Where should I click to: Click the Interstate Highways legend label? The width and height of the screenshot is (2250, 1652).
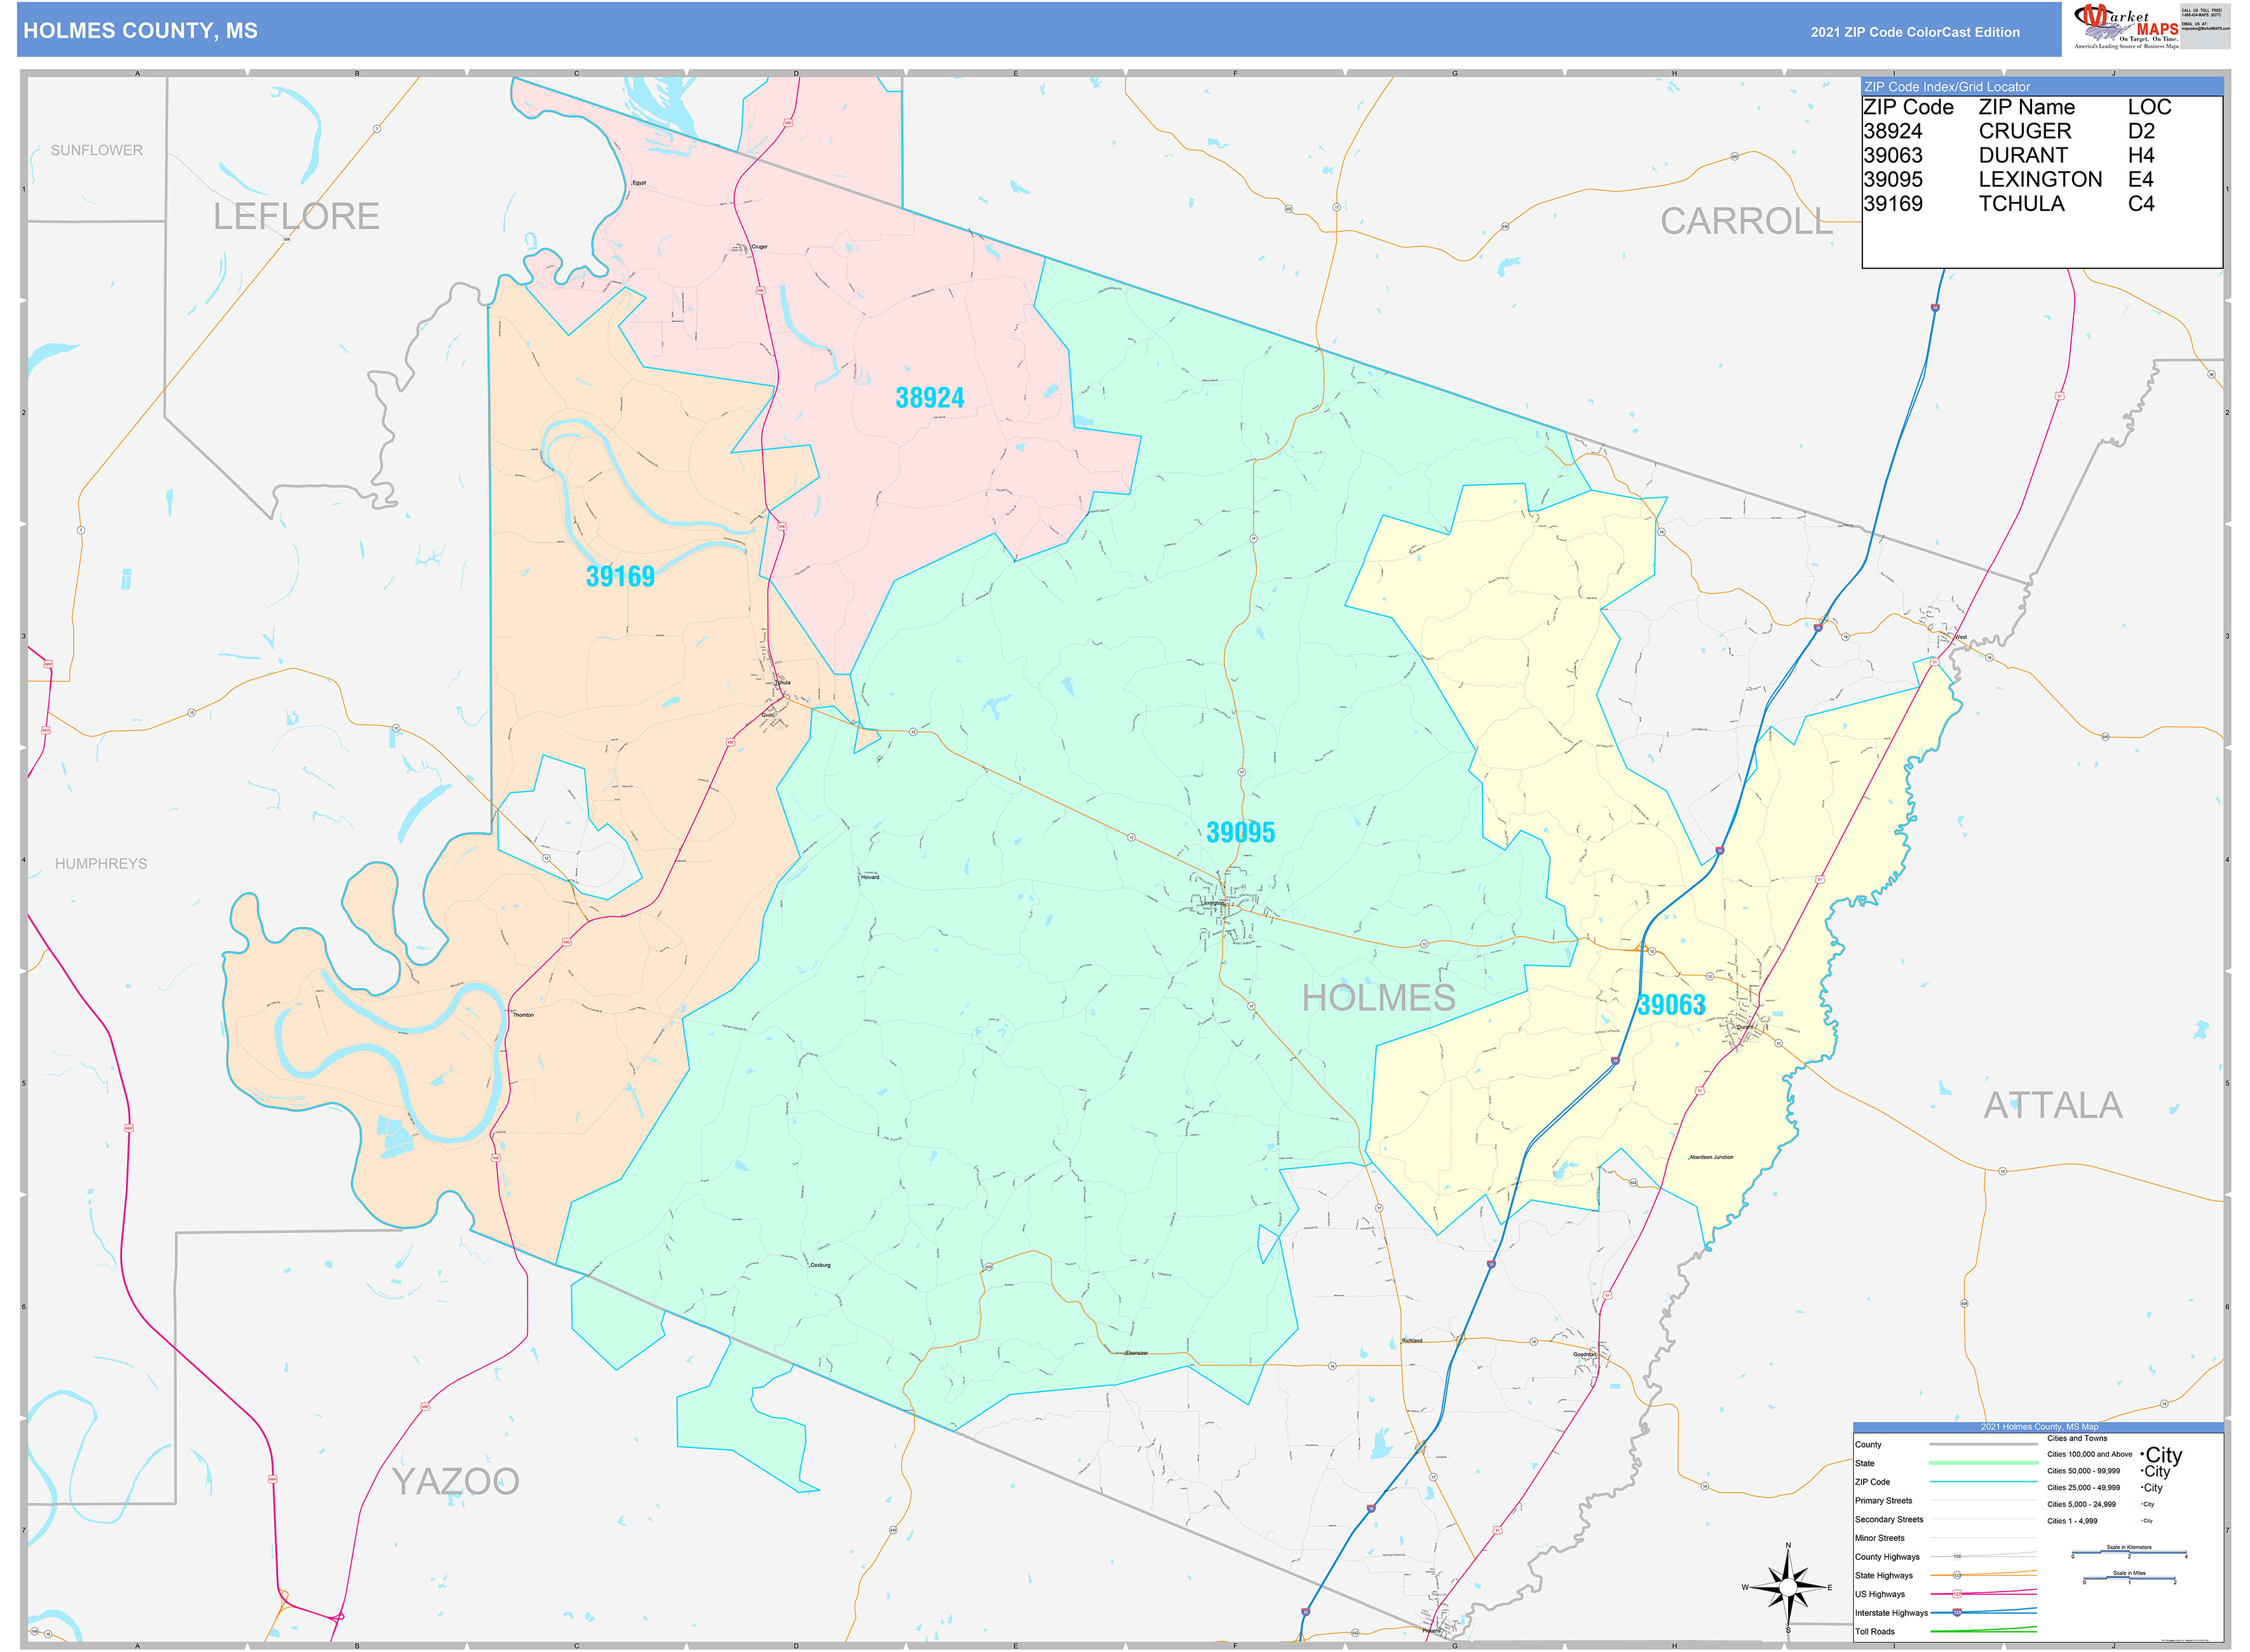click(1892, 1613)
